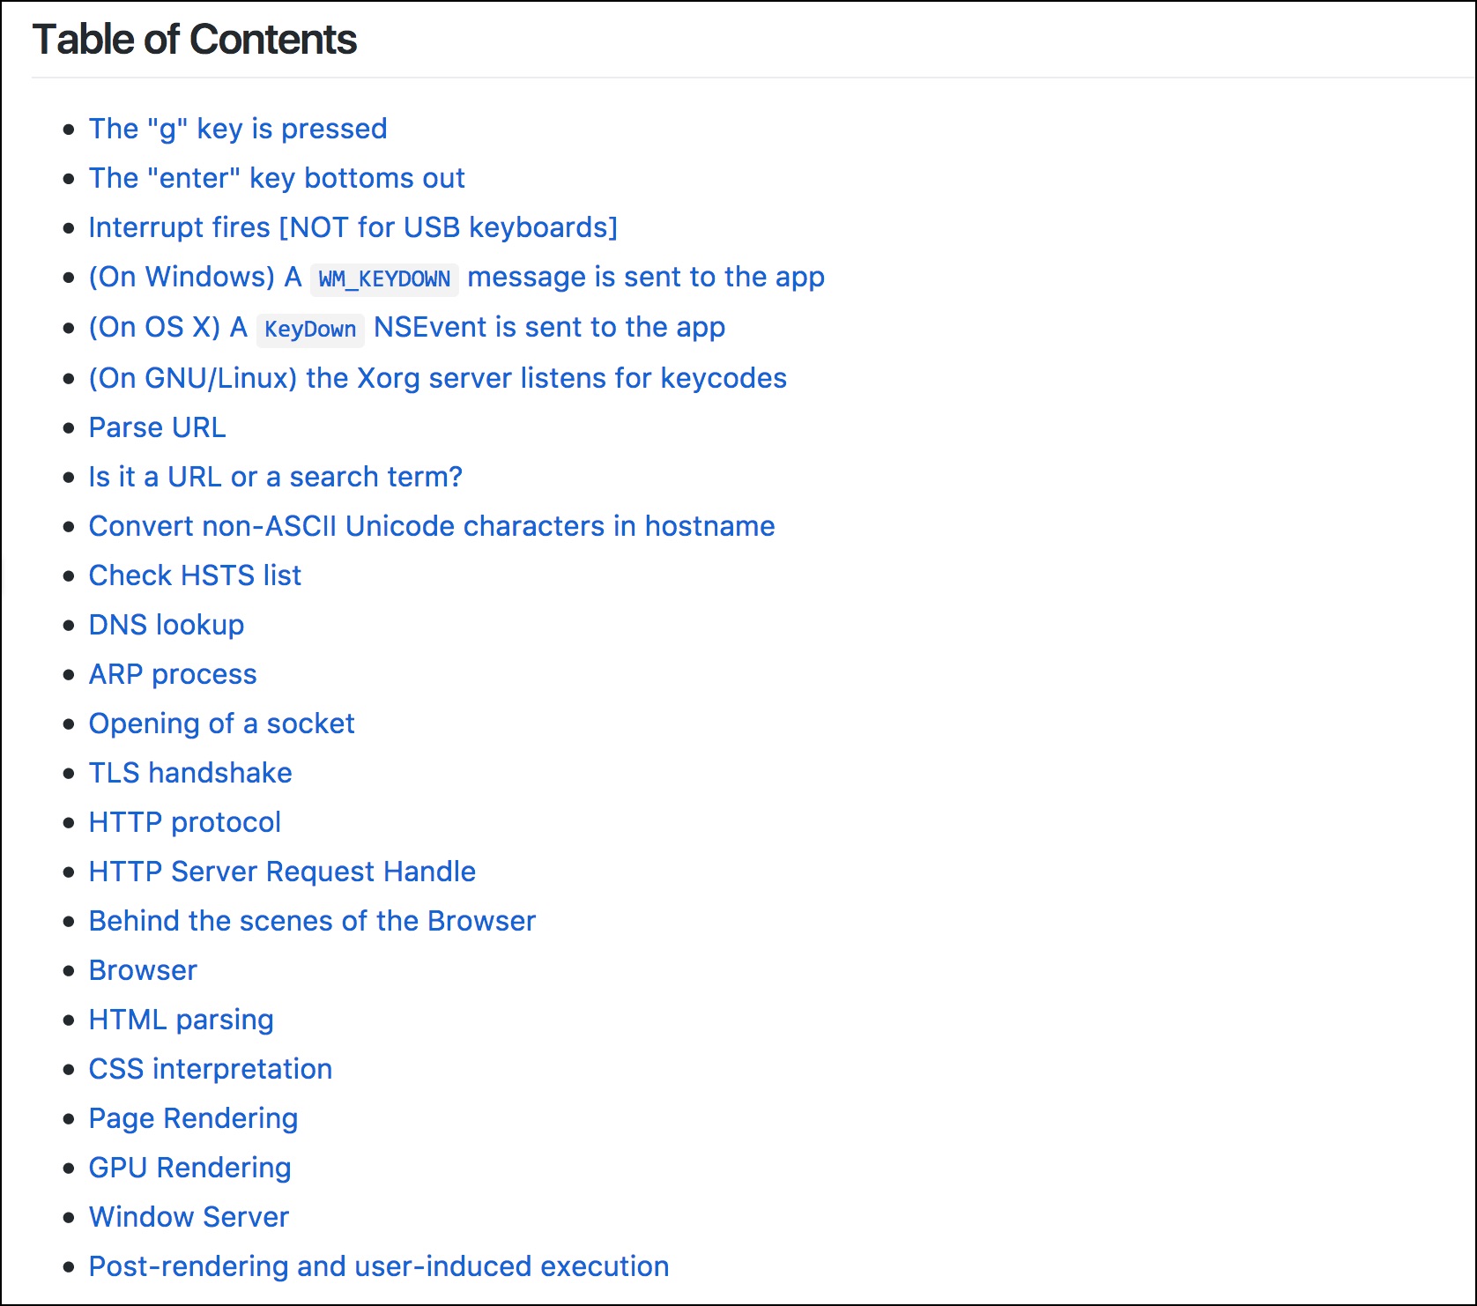Go to Check HSTS list section
The width and height of the screenshot is (1477, 1306).
tap(196, 575)
